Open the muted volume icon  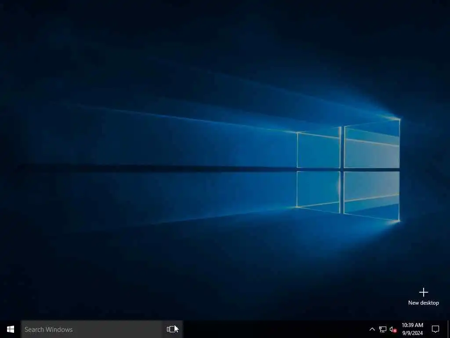393,329
